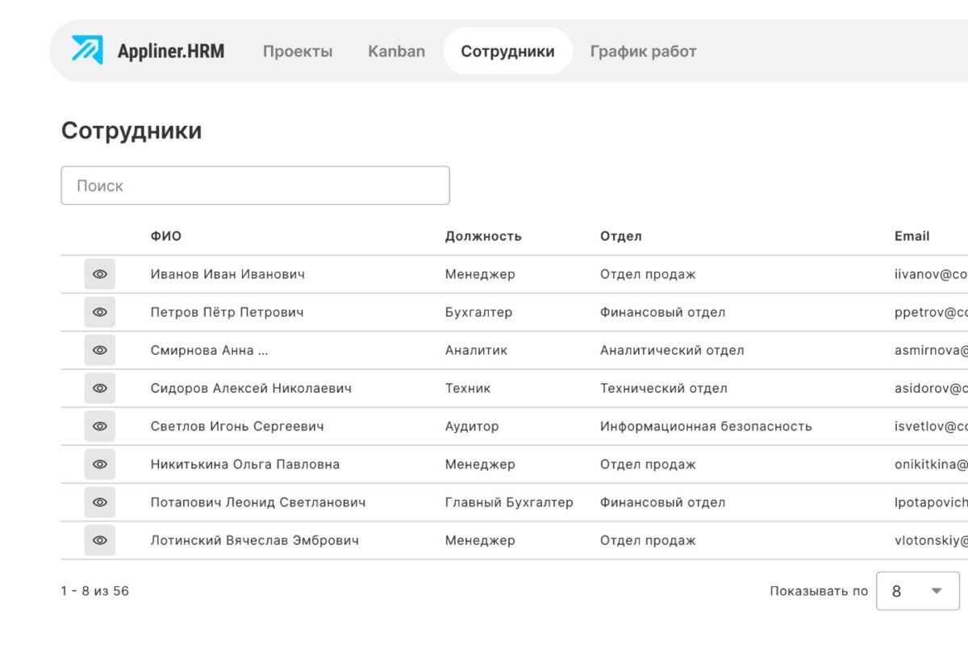The width and height of the screenshot is (968, 645).
Task: View details for Иванов Иван Иванович
Action: pos(100,274)
